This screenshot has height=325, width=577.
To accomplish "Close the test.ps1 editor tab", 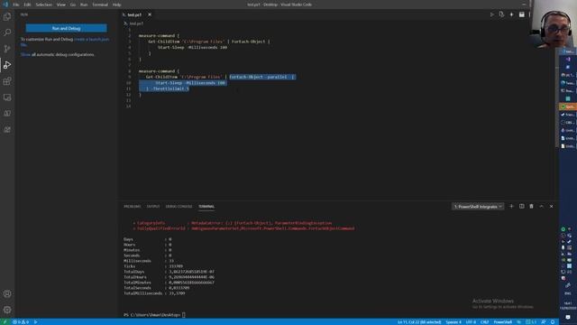I will (x=150, y=14).
